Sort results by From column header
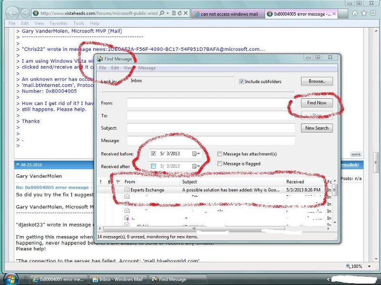381x285 pixels. [151, 181]
